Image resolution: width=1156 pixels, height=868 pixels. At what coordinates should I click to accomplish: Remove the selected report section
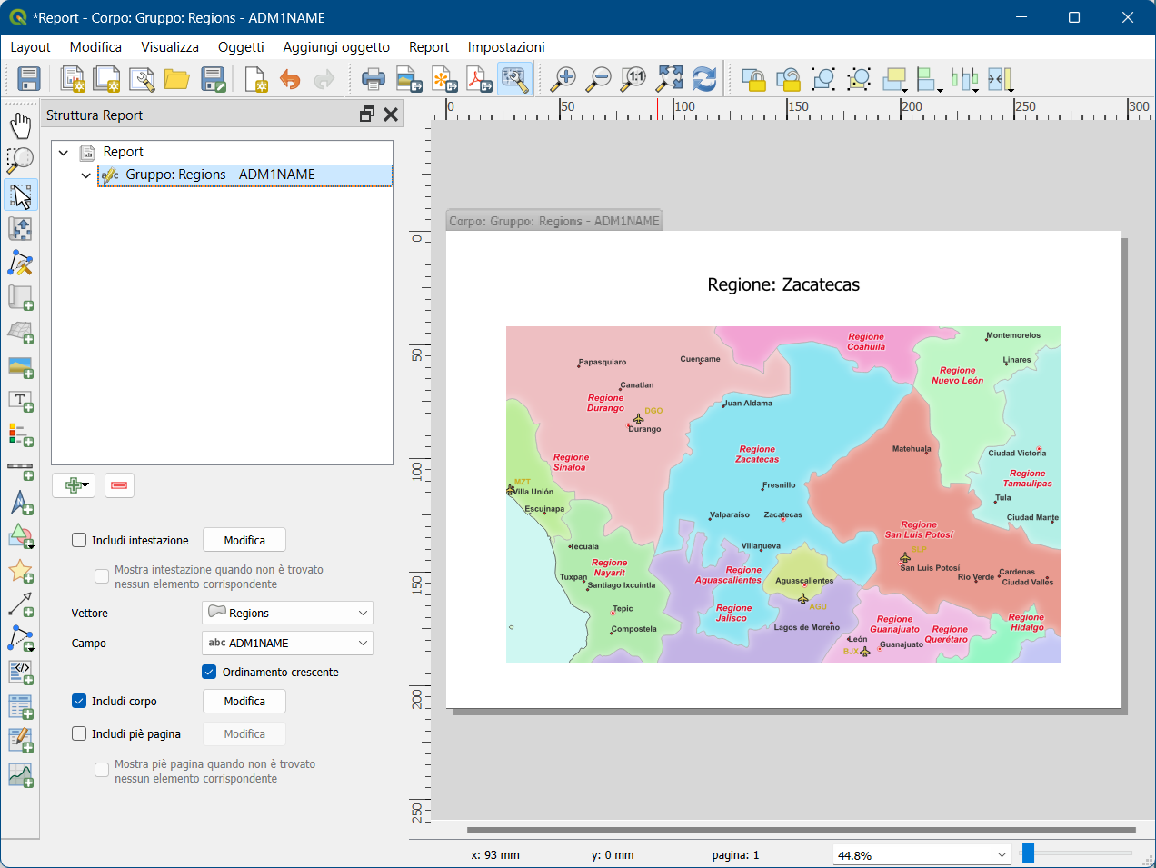pyautogui.click(x=119, y=485)
